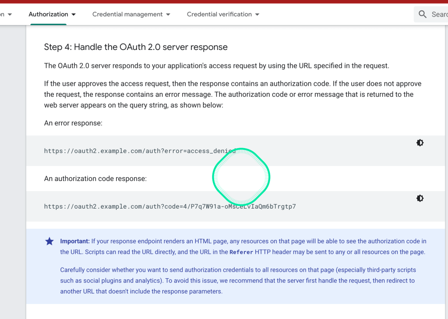Click the paragraph starting 'Carefully consider whether'

click(238, 281)
